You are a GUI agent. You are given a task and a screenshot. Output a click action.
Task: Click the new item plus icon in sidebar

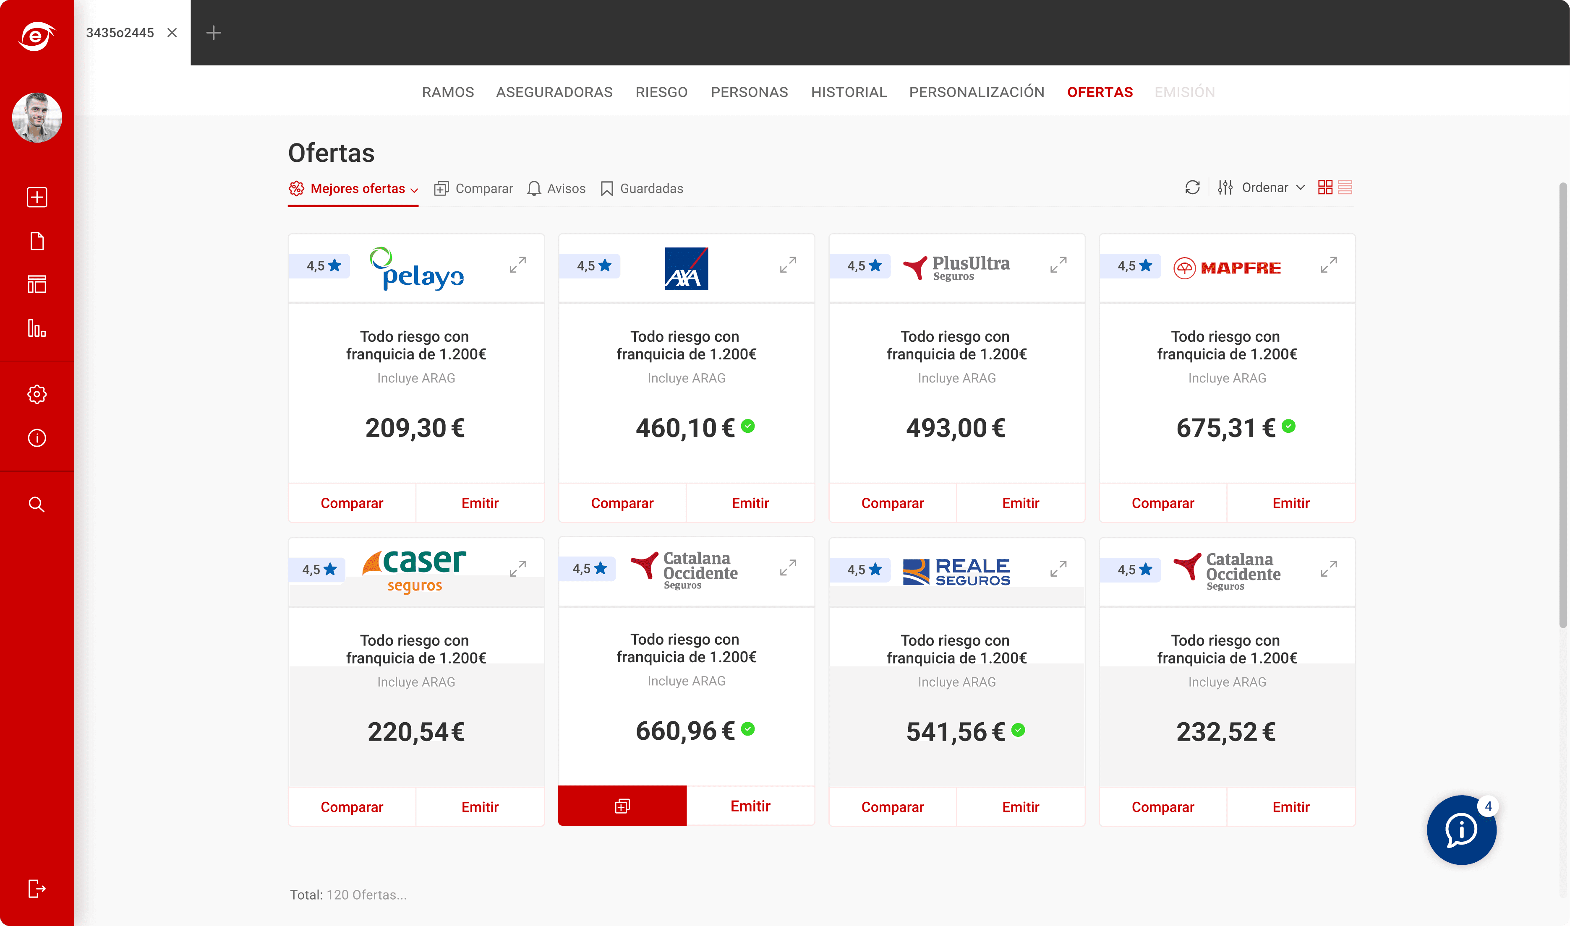pos(37,197)
